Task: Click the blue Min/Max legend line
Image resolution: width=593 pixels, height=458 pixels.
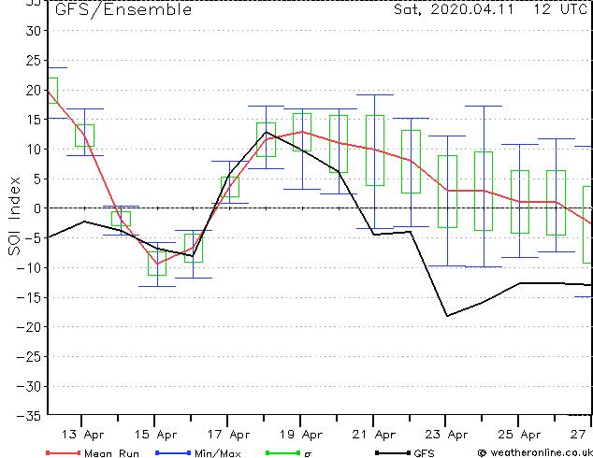Action: click(x=173, y=452)
